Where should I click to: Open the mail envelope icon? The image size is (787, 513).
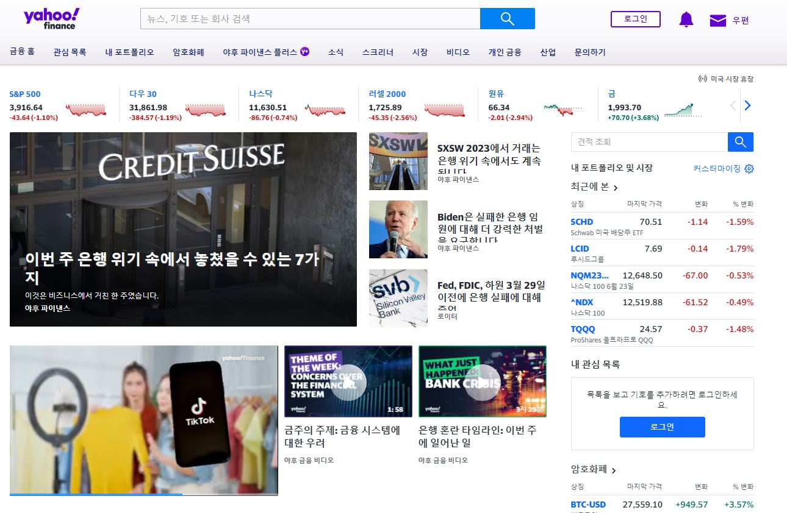coord(718,20)
